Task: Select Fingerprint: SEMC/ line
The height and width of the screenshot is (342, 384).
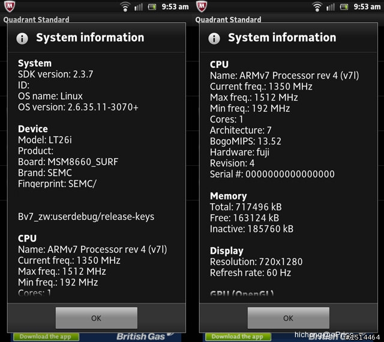Action: tap(58, 183)
